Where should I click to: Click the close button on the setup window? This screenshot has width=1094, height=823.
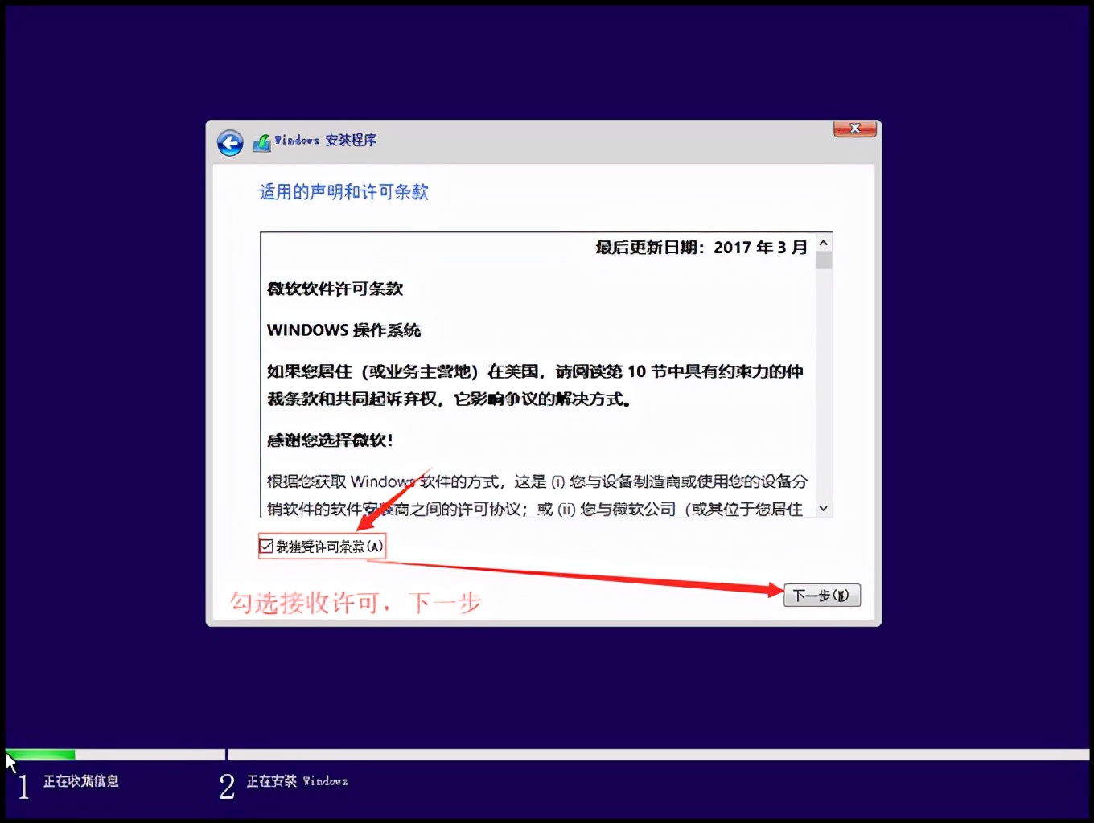[854, 129]
